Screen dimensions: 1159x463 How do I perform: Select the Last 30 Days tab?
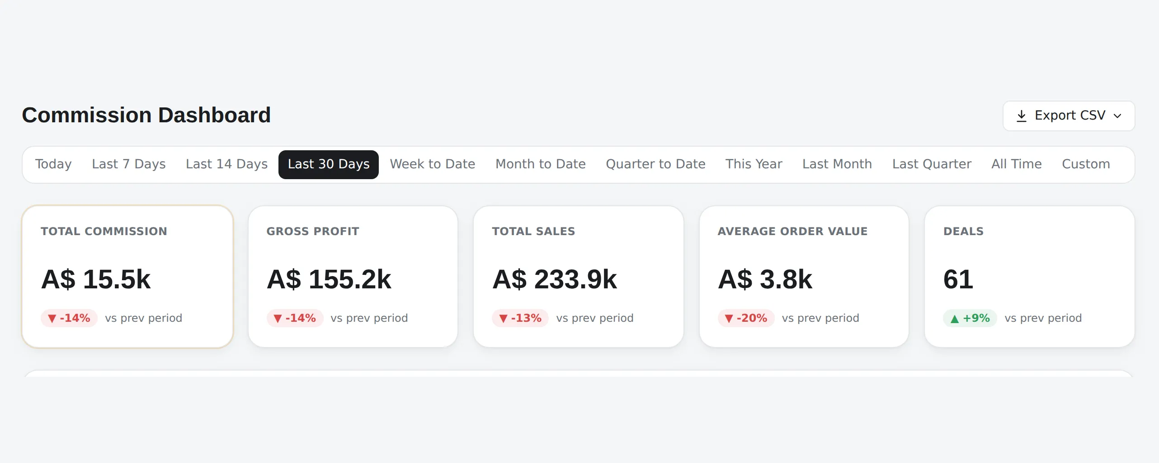329,164
